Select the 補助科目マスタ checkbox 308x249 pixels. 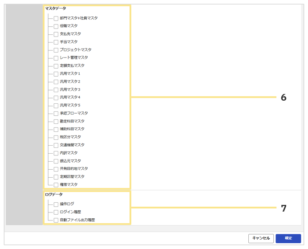click(x=56, y=129)
